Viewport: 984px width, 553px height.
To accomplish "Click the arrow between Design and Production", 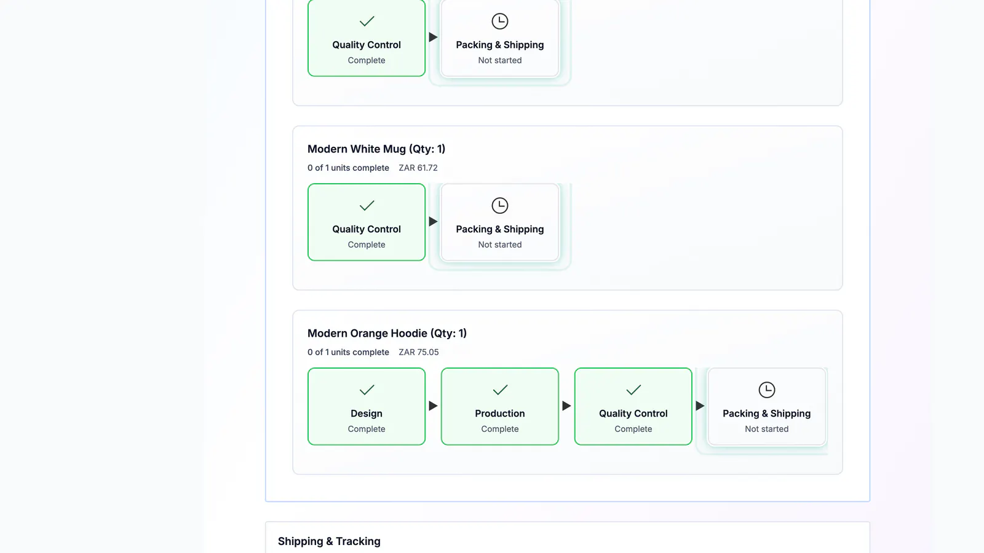I will pyautogui.click(x=433, y=406).
